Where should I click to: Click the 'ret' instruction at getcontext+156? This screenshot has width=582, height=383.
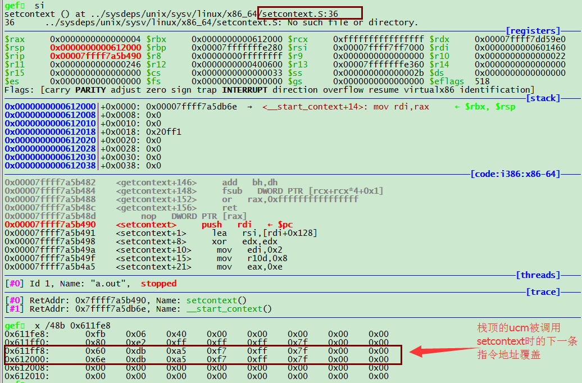point(230,208)
